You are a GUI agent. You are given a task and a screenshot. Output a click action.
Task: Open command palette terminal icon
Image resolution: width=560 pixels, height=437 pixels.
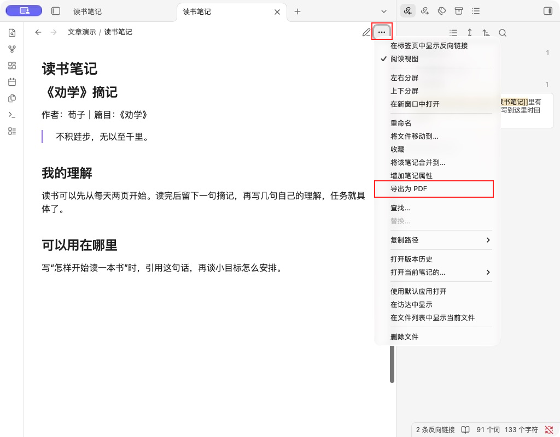point(12,115)
